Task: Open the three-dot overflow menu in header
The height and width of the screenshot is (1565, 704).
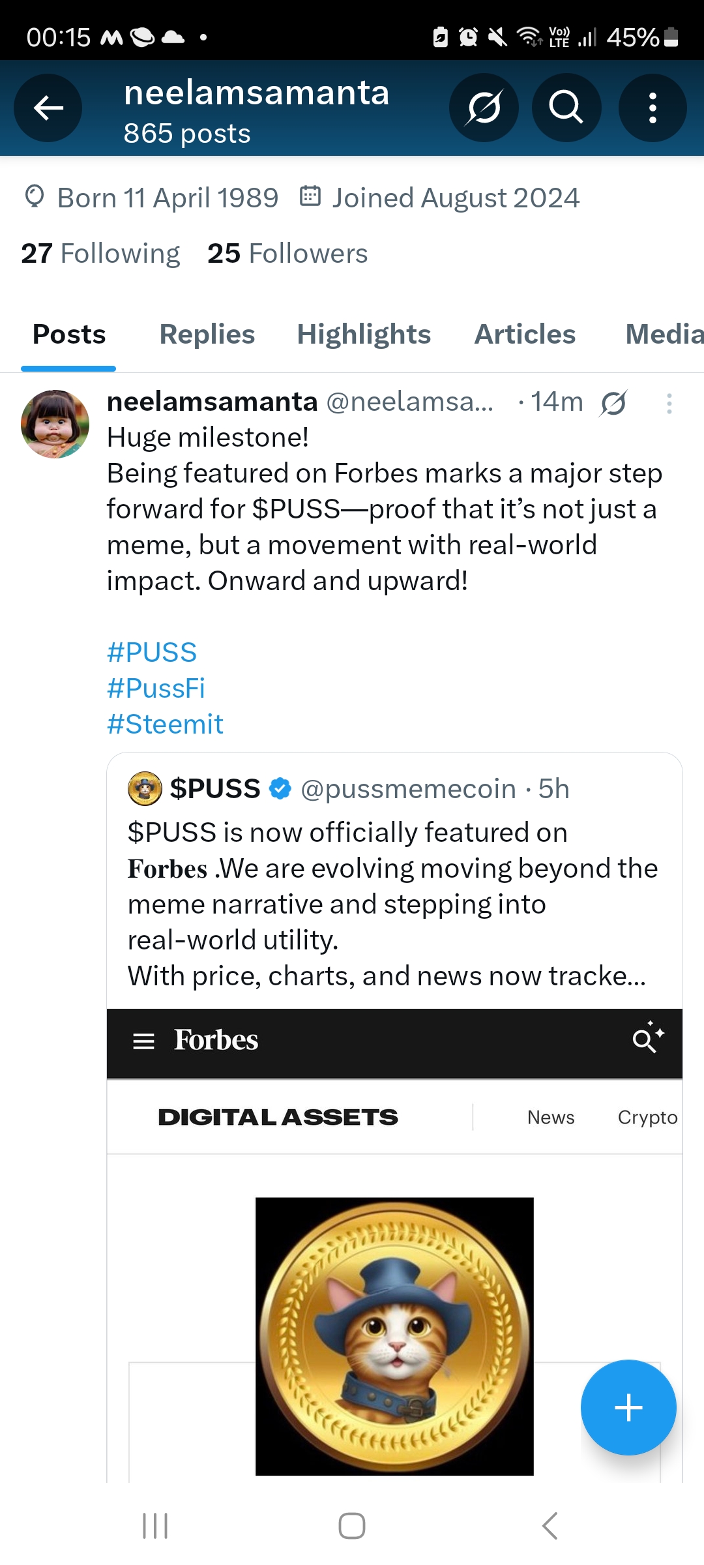Action: pos(652,108)
